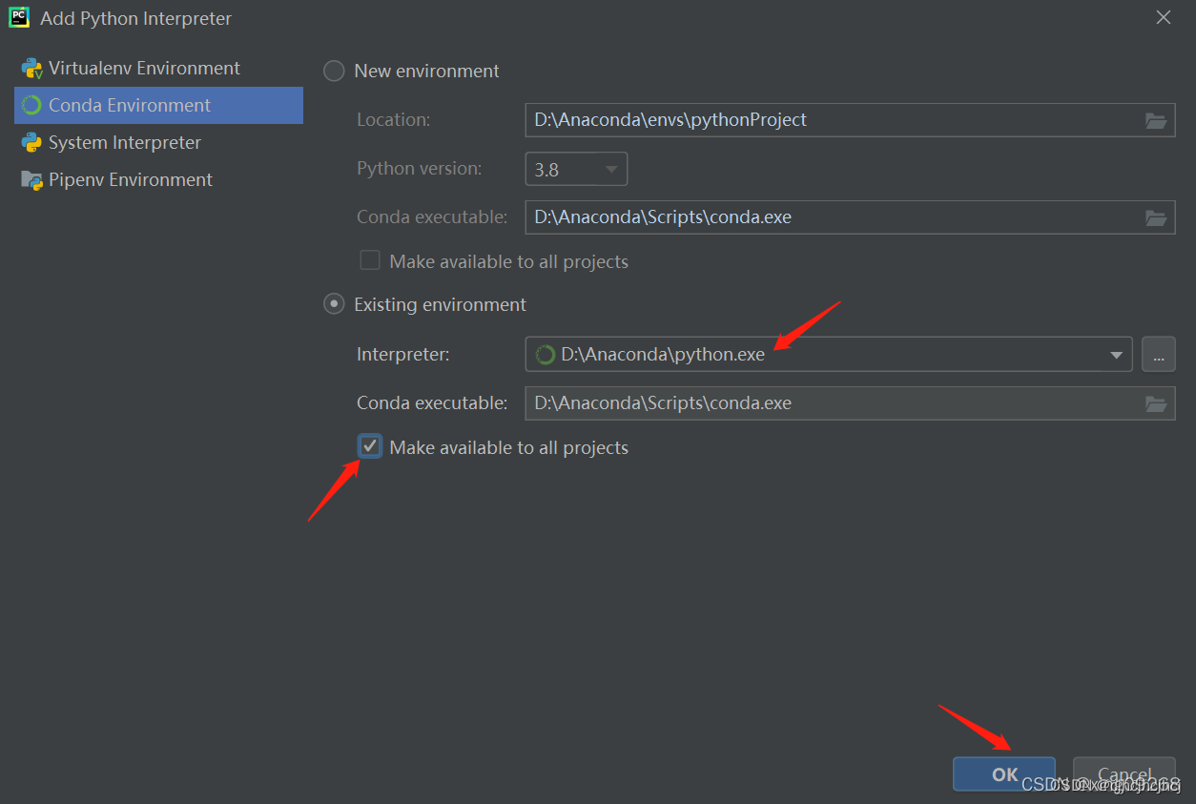Click the Python version: label
Viewport: 1196px width, 804px height.
420,169
